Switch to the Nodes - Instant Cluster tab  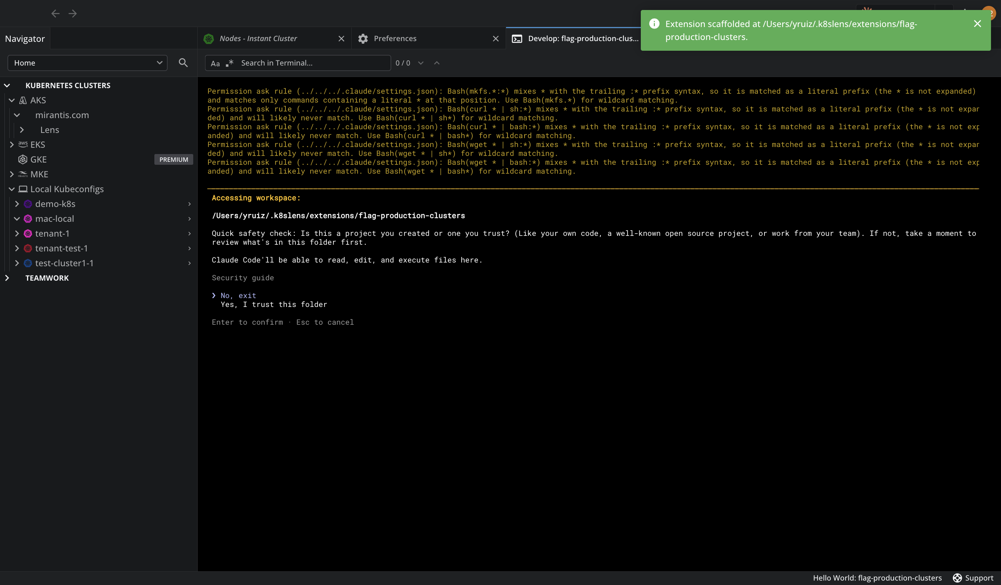[274, 39]
